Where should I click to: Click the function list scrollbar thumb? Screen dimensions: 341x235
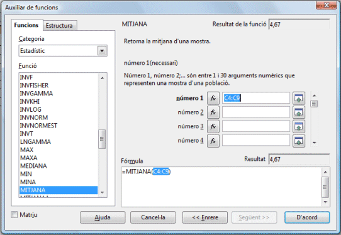tap(102, 139)
